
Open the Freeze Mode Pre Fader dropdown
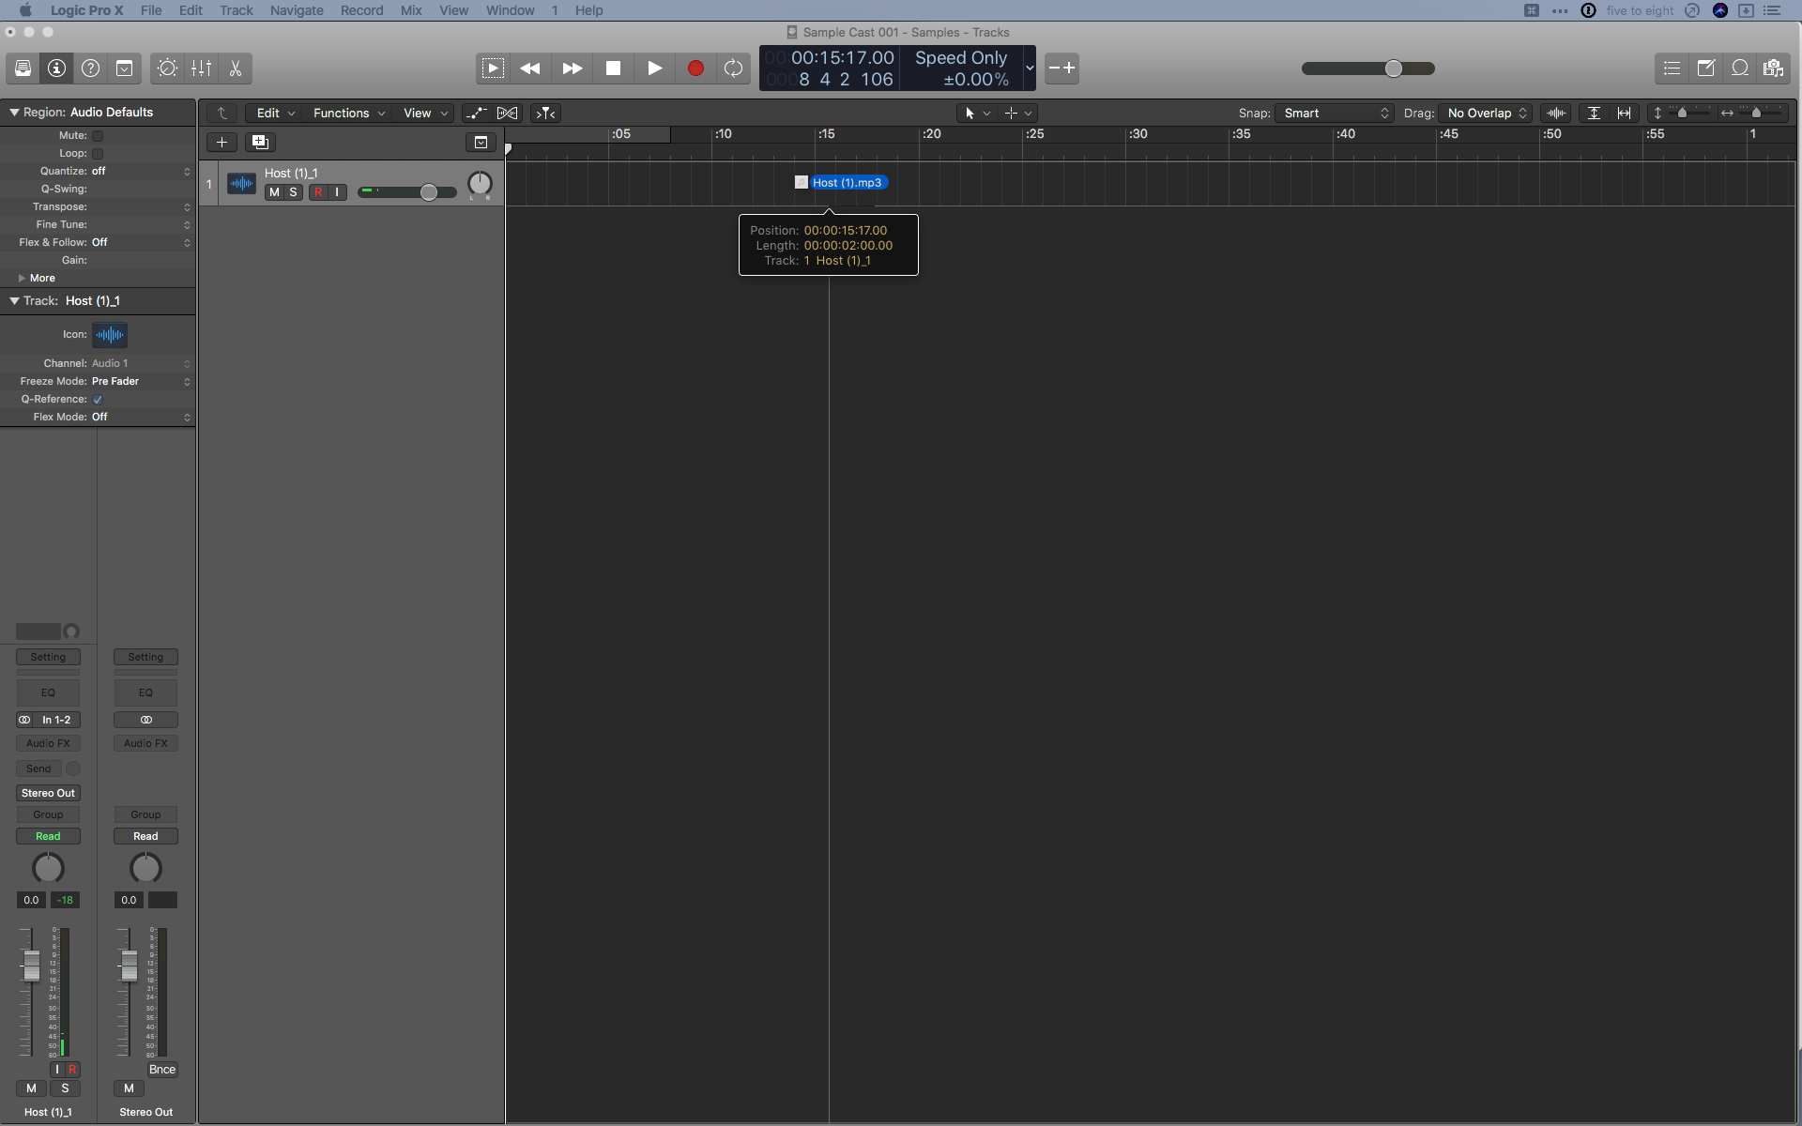pos(141,382)
